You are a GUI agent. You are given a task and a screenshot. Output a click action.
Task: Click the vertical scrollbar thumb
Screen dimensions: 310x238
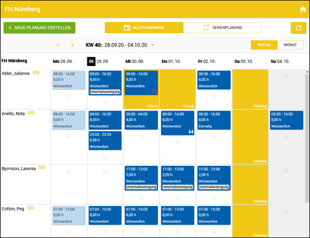click(x=307, y=139)
